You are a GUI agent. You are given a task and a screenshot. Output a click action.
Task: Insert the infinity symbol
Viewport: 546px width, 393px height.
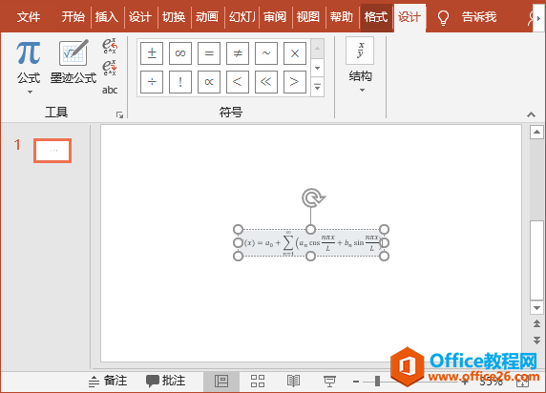click(x=180, y=53)
